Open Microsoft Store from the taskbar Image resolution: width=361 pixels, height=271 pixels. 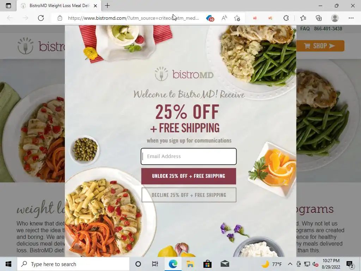207,264
